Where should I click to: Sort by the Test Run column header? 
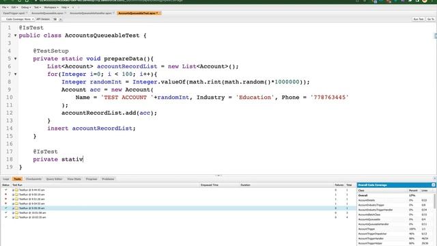pos(105,185)
